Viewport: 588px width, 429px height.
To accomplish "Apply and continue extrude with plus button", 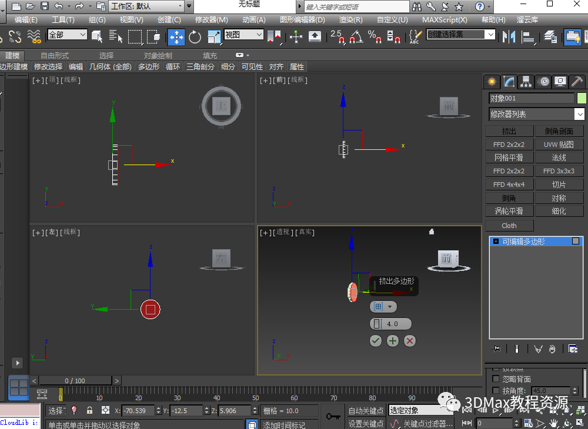I will click(393, 341).
